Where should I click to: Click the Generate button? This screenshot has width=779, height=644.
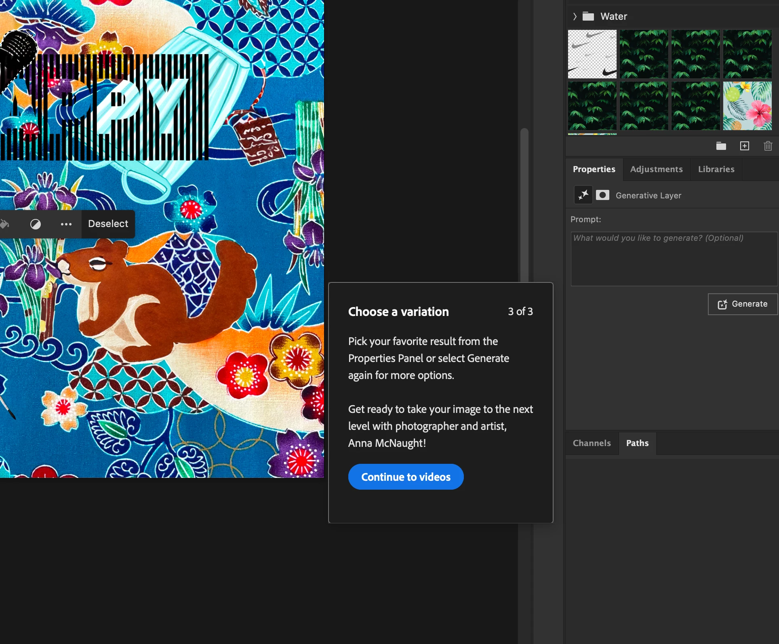click(x=743, y=304)
